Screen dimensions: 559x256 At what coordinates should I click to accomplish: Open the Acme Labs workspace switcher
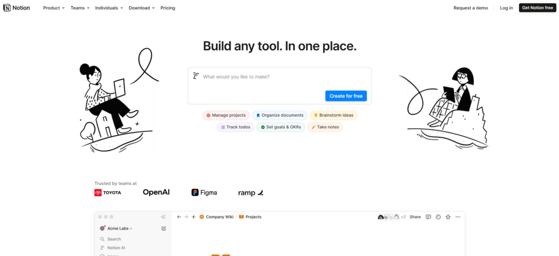click(x=116, y=228)
